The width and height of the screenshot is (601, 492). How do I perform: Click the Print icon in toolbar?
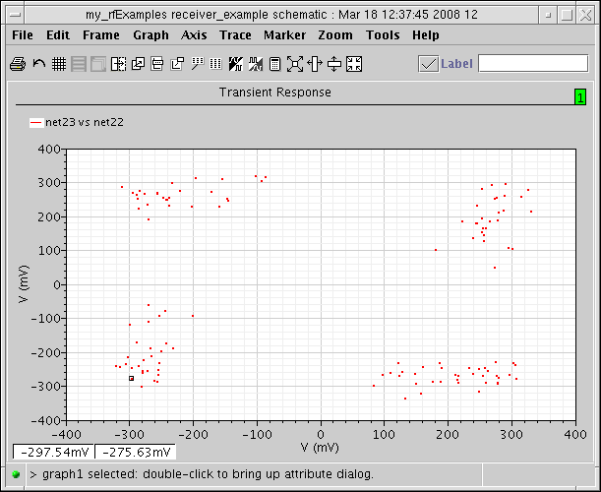pyautogui.click(x=18, y=64)
